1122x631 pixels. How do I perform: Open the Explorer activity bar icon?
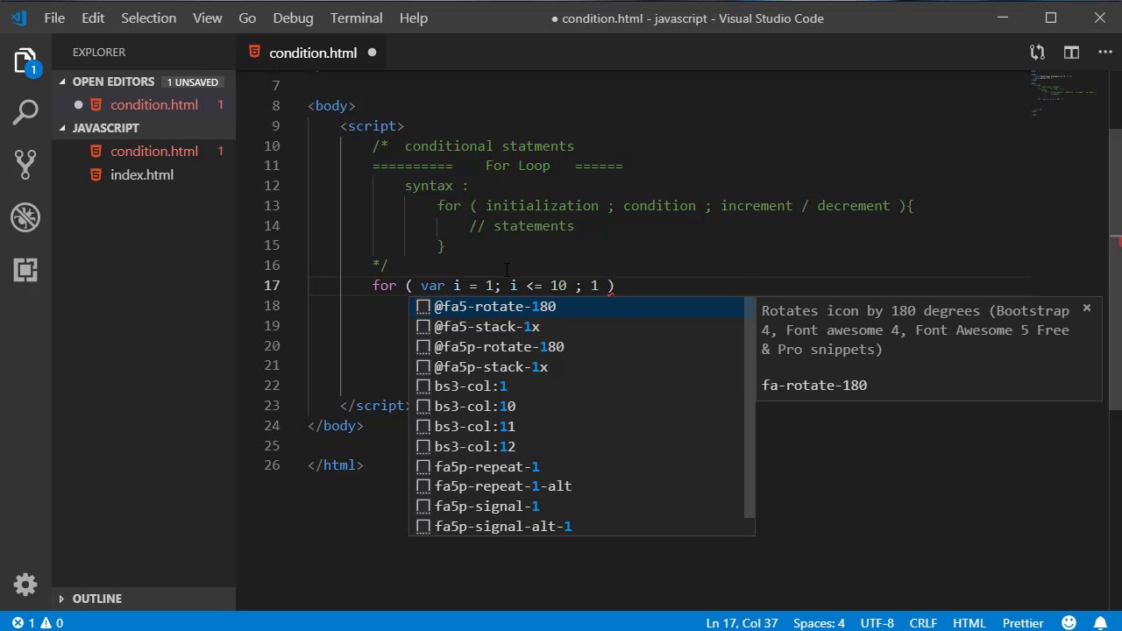[25, 61]
